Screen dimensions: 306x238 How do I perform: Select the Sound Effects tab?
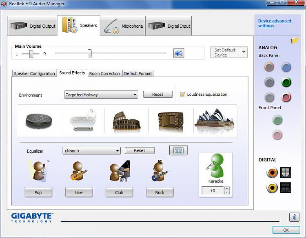coord(72,73)
